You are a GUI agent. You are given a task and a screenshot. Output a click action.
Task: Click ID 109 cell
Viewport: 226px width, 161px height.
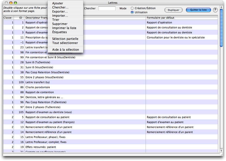tap(21, 82)
